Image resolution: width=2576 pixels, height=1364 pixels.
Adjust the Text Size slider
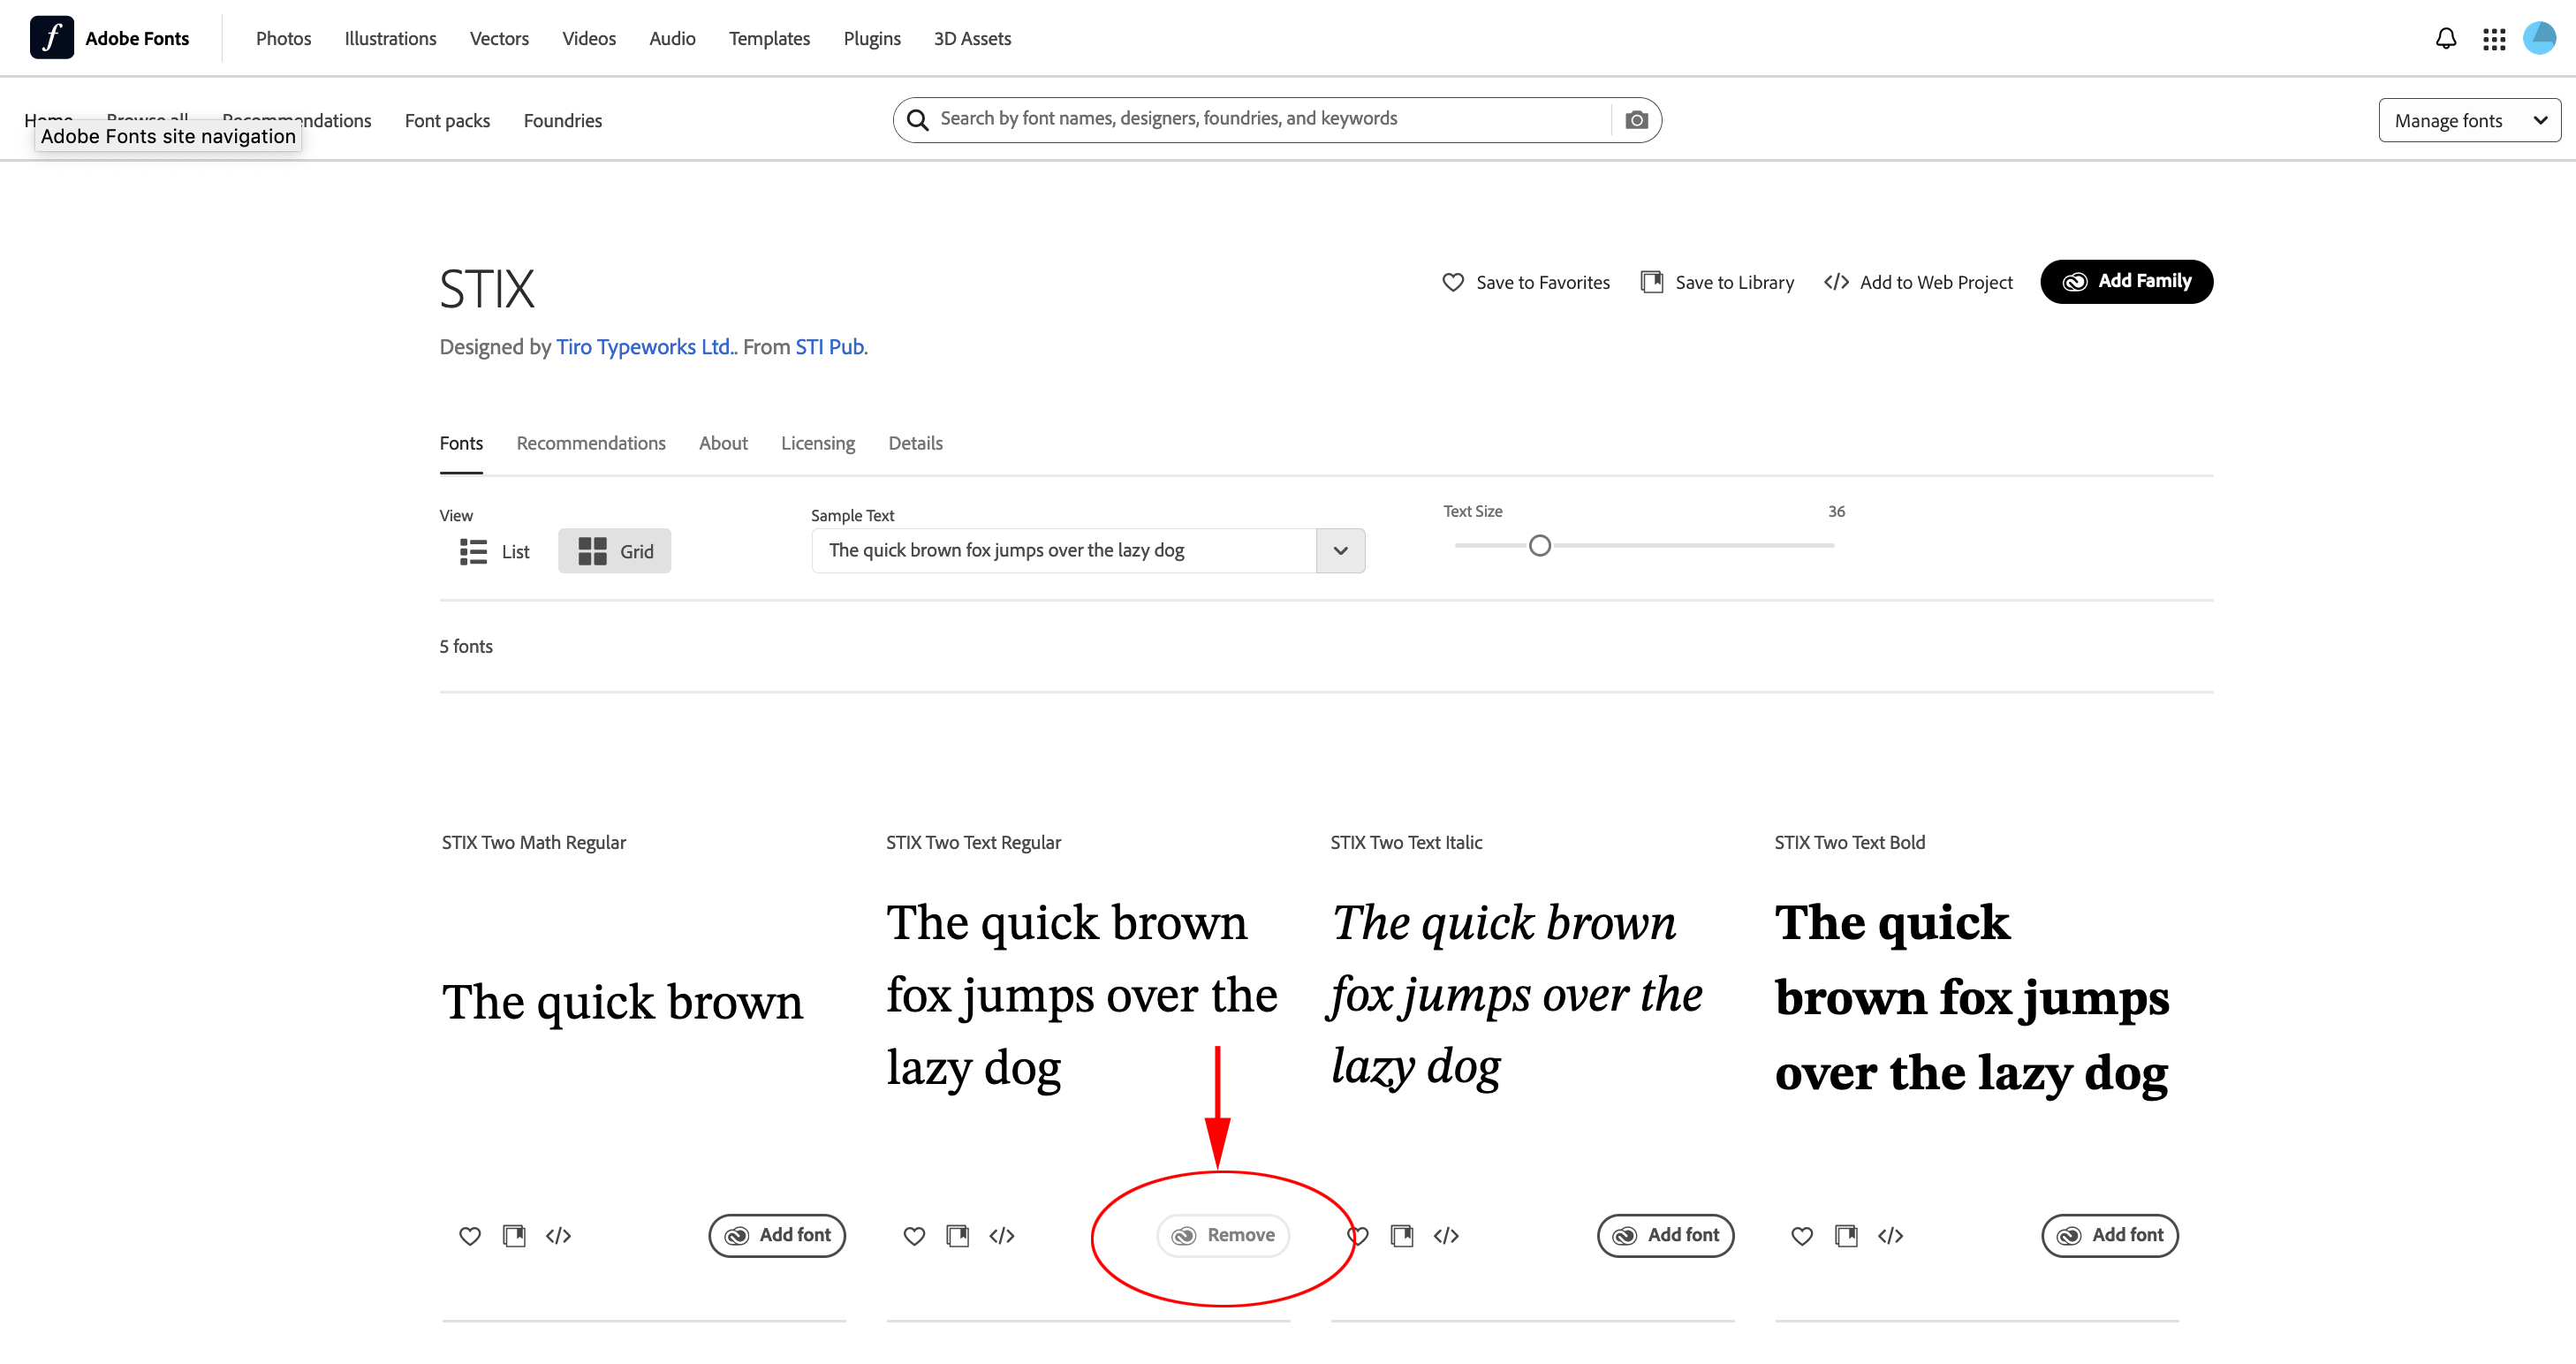(x=1539, y=545)
